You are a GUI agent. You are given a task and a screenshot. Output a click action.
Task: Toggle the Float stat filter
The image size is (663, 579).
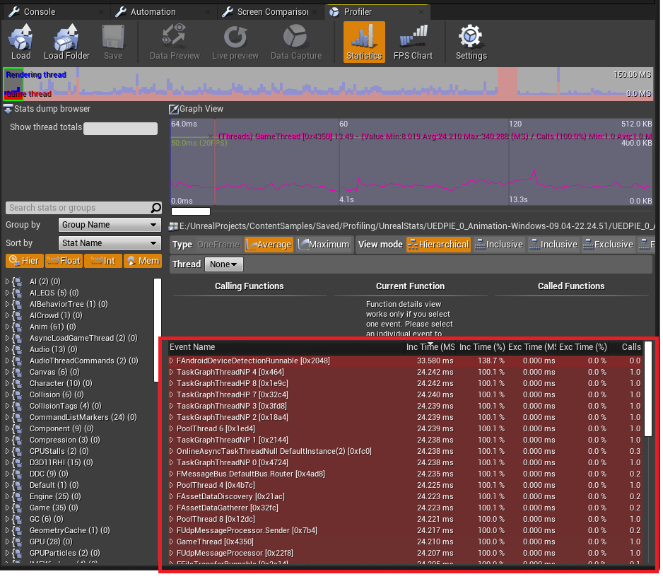(x=64, y=261)
